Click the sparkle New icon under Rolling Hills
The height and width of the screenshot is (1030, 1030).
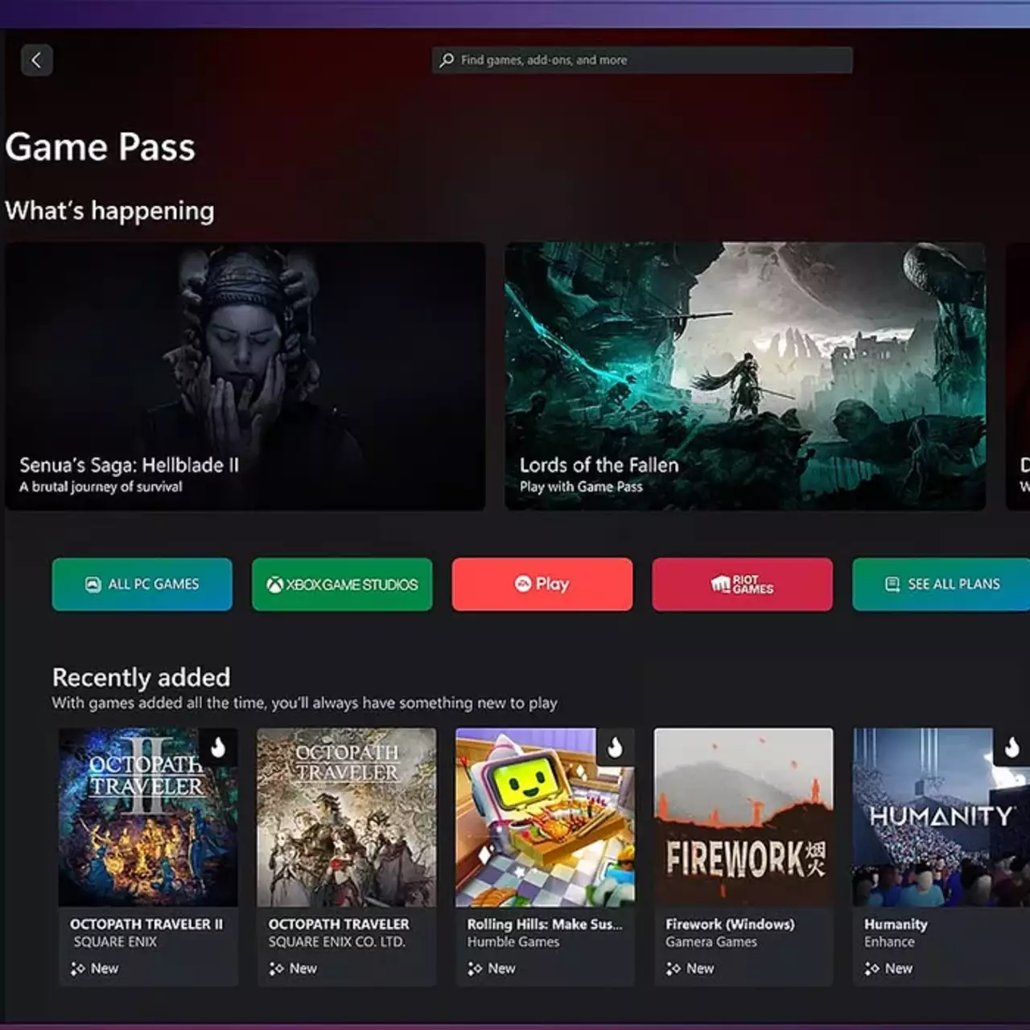(476, 969)
